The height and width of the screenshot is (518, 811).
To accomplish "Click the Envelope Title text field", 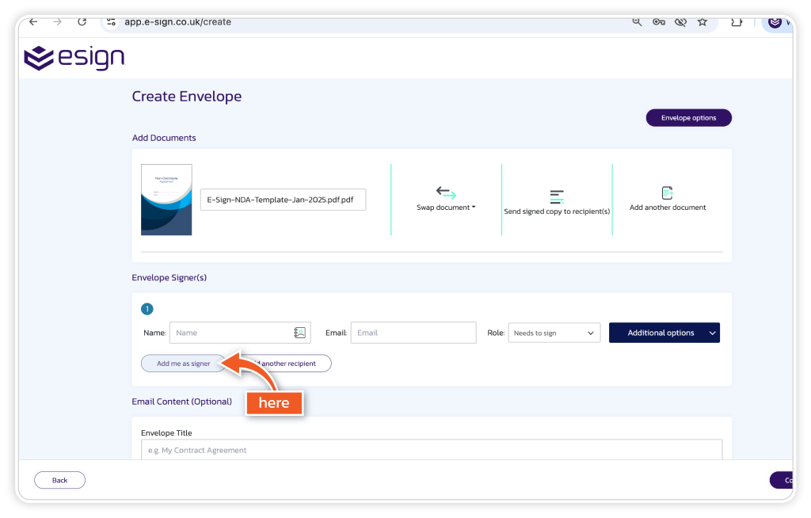I will click(431, 450).
